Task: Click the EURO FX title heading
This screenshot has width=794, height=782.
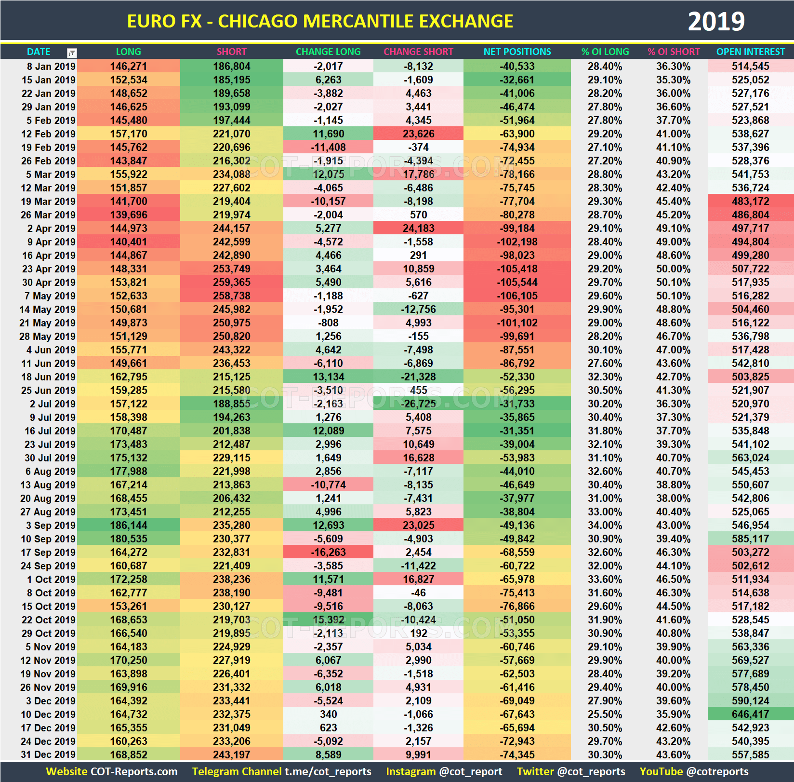Action: [320, 21]
